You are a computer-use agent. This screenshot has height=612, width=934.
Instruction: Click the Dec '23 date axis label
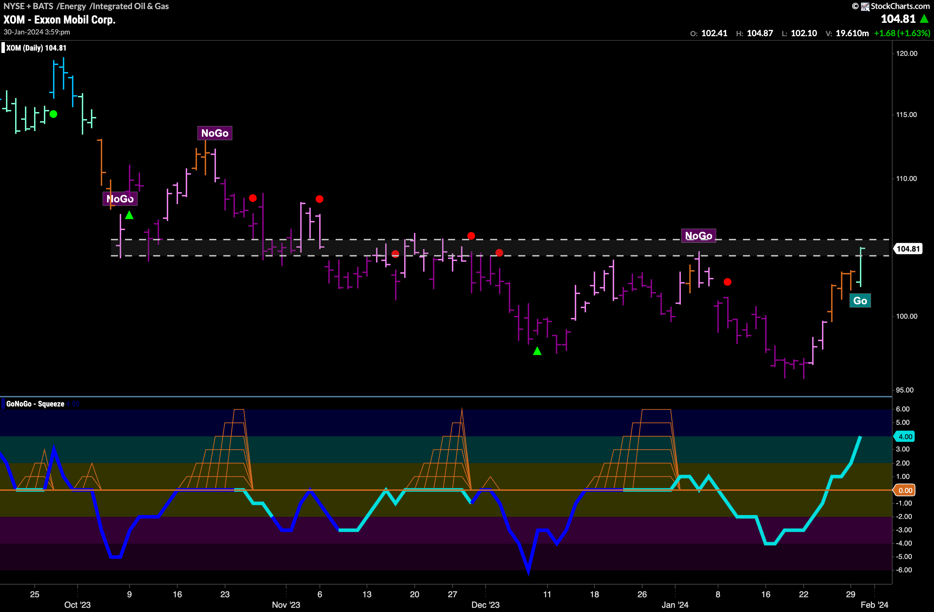click(486, 605)
